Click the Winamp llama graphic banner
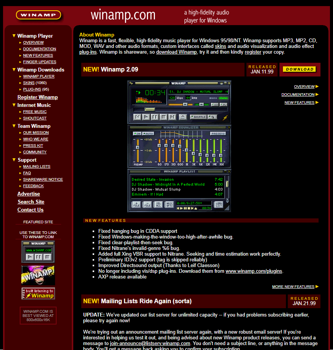 click(38, 275)
